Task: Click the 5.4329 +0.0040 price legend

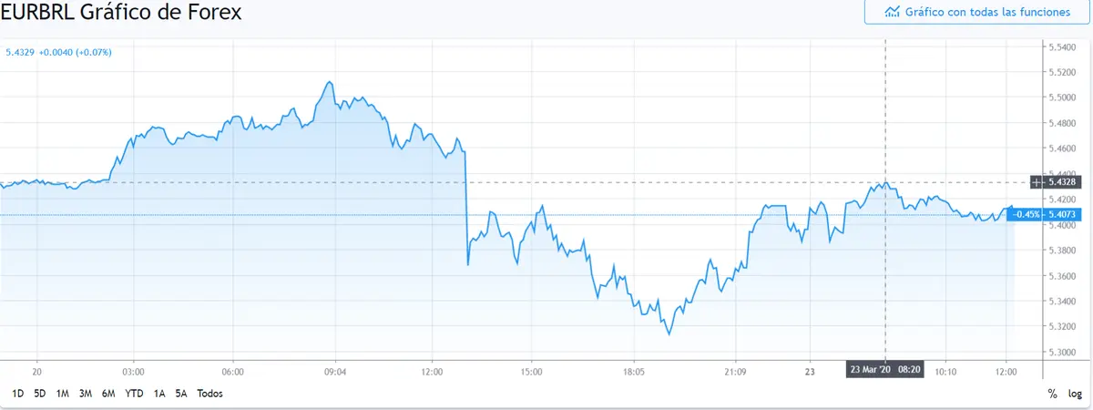Action: [58, 52]
